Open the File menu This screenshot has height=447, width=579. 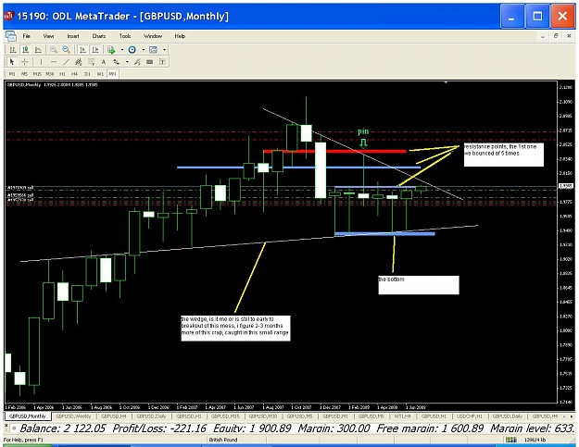click(x=27, y=36)
